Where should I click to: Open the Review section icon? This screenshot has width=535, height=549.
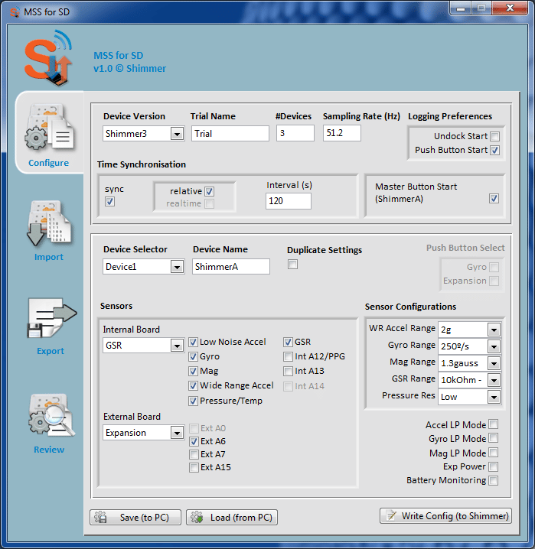(x=51, y=415)
